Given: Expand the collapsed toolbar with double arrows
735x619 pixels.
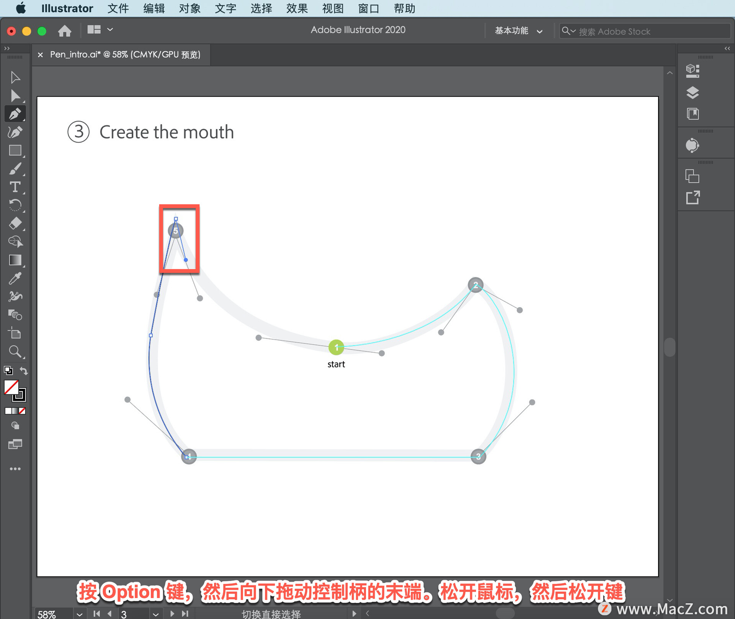Looking at the screenshot, I should click(7, 48).
